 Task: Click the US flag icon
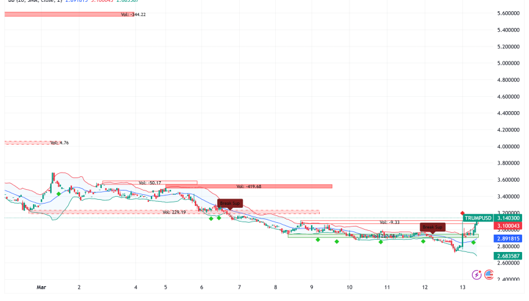pos(489,274)
